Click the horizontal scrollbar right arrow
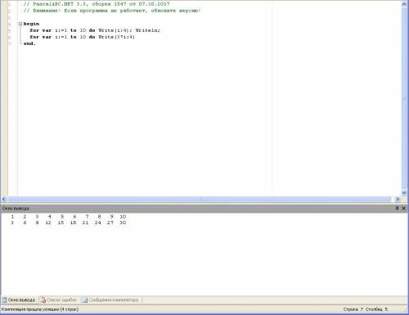The image size is (409, 315). [397, 200]
